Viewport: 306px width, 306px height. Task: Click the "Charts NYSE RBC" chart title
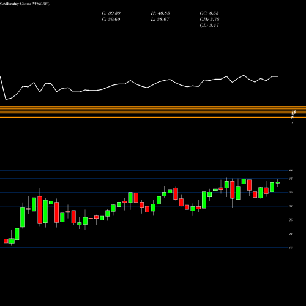[x=35, y=4]
